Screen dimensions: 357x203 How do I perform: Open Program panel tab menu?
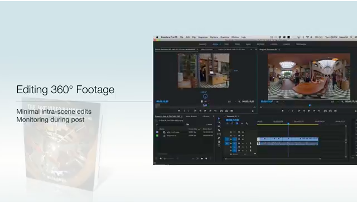pos(279,50)
